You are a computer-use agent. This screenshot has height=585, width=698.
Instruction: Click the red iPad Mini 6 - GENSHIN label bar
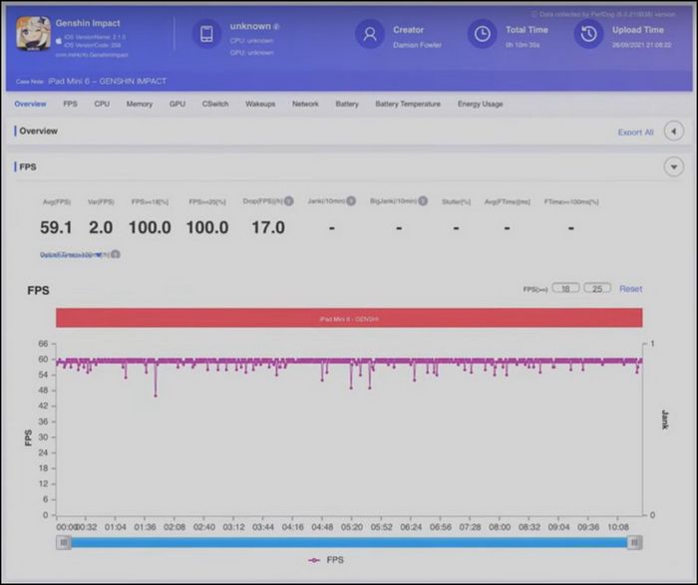coord(349,318)
